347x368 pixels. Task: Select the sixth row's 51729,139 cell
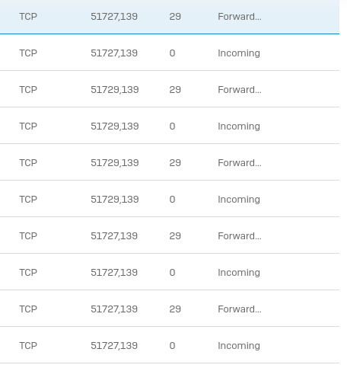pos(115,200)
